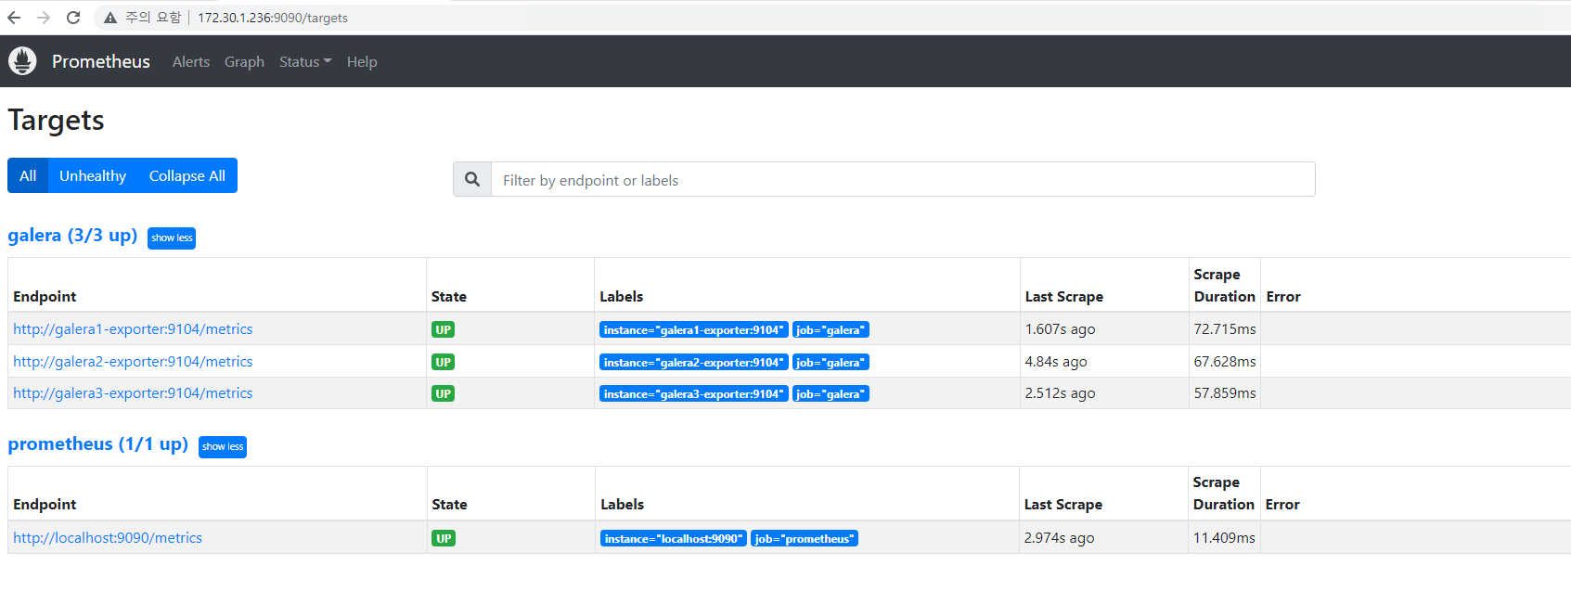Open the localhost:9090/metrics endpoint link
Viewport: 1571px width, 591px height.
coord(108,538)
